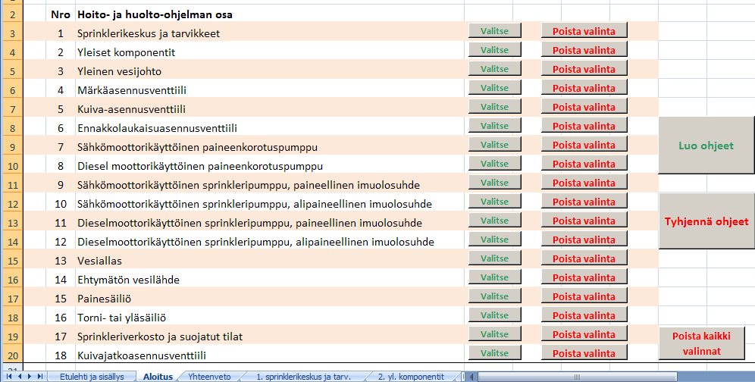Click Valitse for Yleiset komponentit
Viewport: 755px width, 382px height.
494,49
